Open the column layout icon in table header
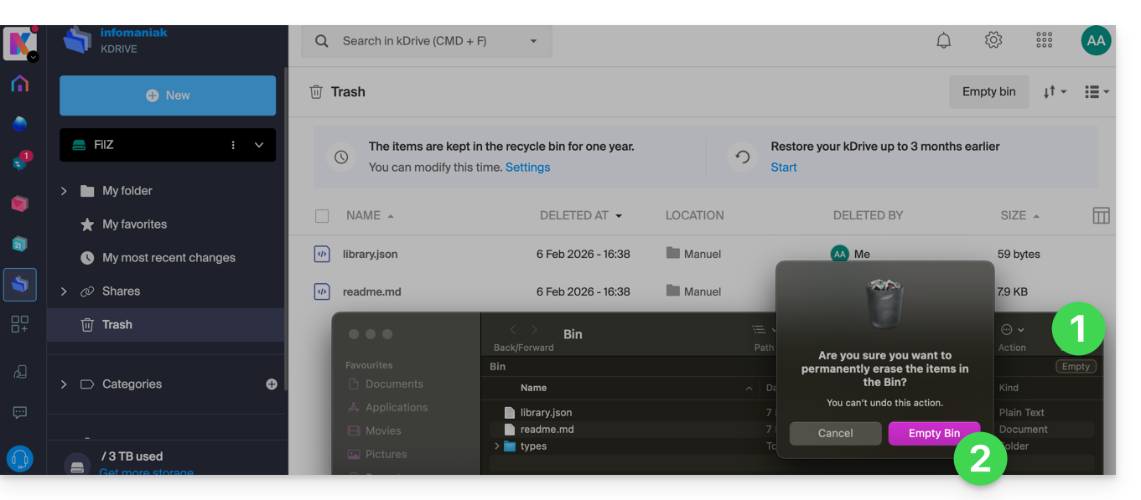Image resolution: width=1141 pixels, height=500 pixels. (1101, 216)
